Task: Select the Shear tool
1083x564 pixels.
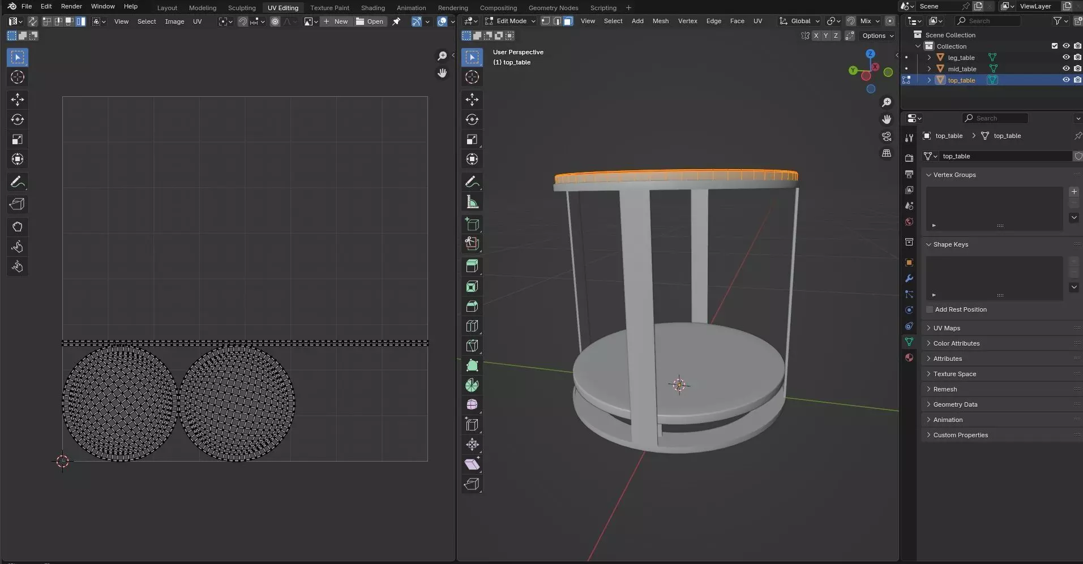Action: [472, 464]
